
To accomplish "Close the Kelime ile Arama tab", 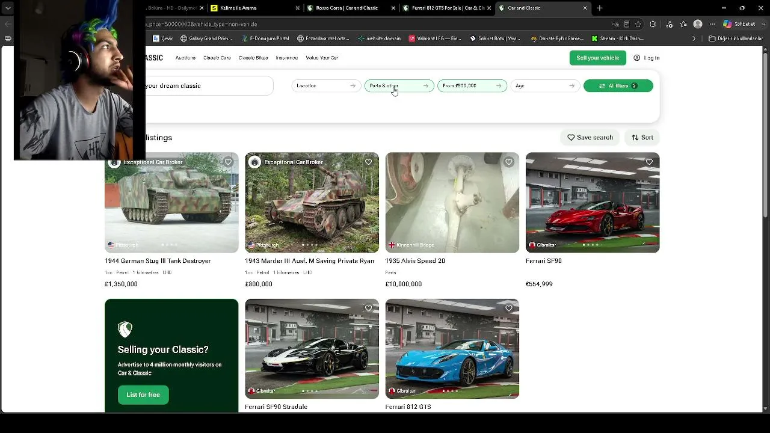I will (298, 8).
